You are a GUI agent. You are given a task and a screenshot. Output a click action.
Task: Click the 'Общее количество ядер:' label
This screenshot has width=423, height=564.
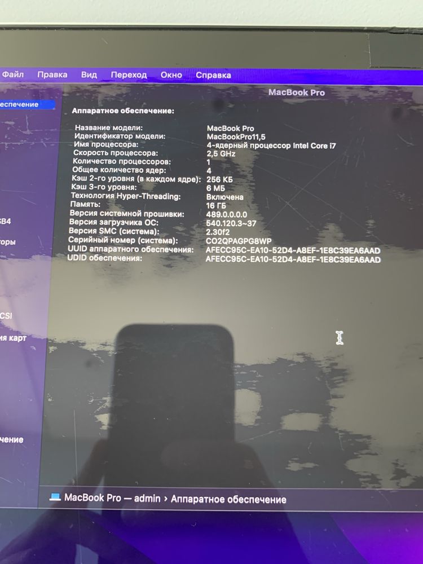[119, 170]
